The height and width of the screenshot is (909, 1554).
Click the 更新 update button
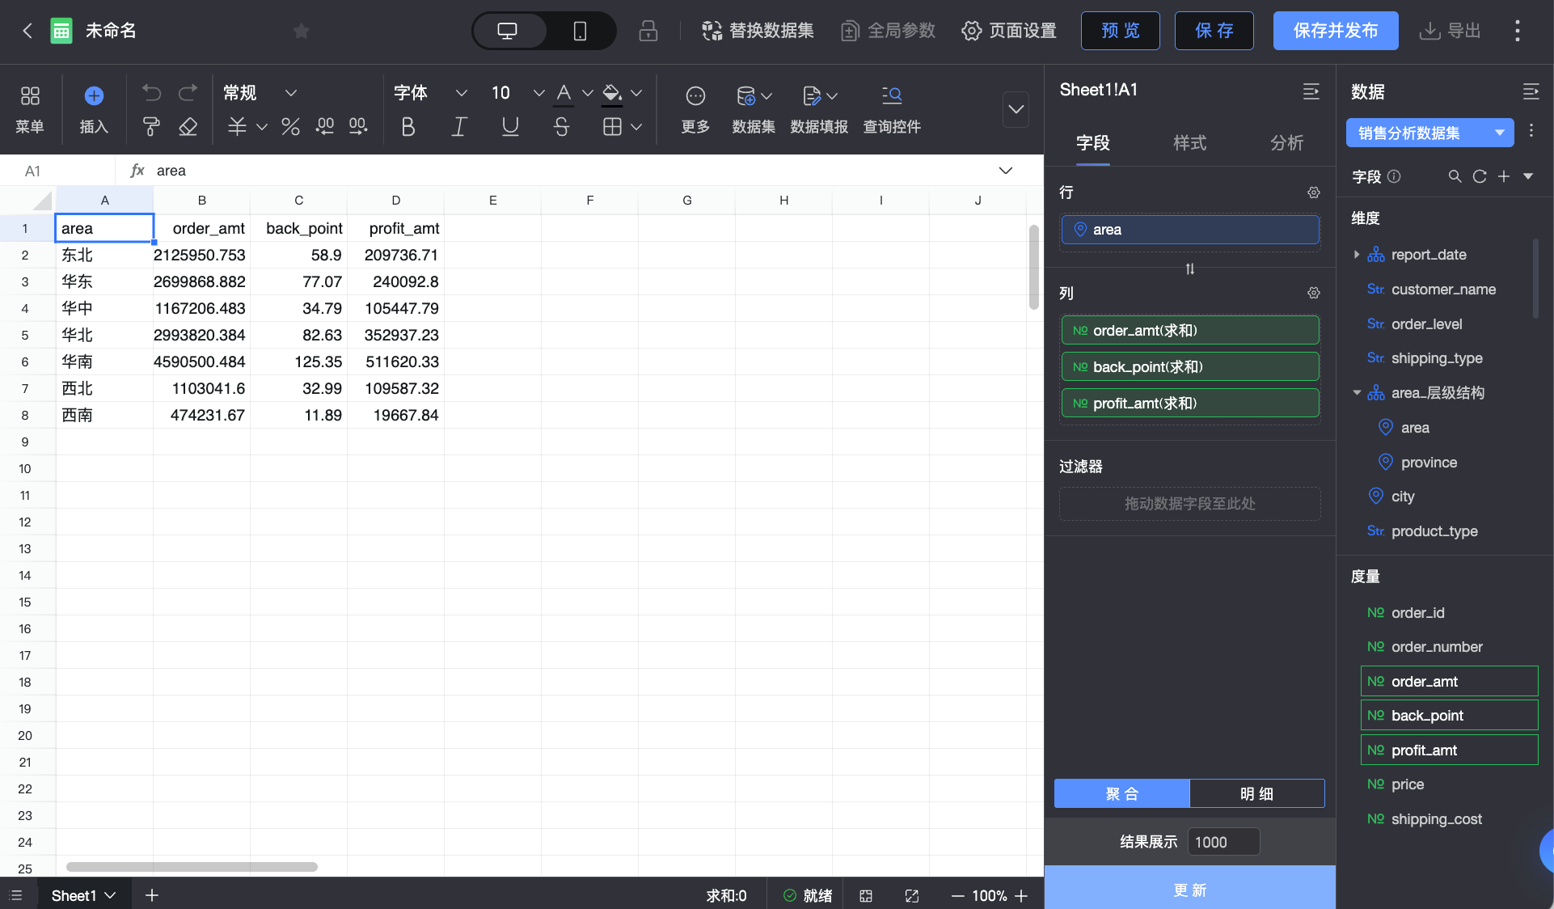(x=1189, y=890)
